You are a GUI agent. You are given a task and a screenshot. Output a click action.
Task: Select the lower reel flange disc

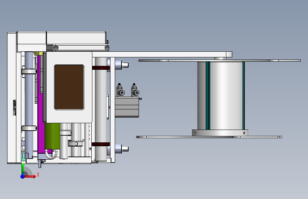209,137
